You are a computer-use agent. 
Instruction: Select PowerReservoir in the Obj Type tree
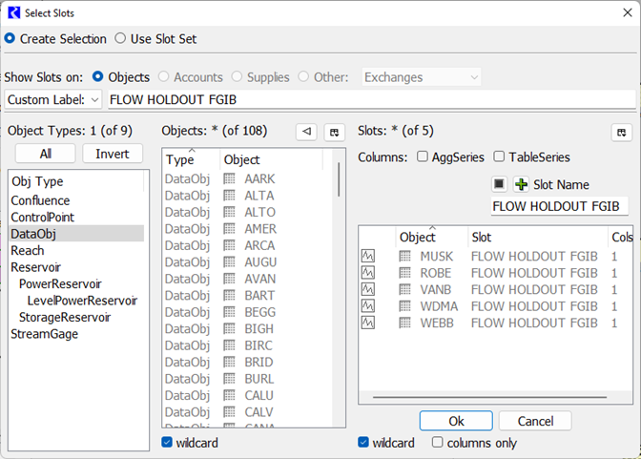click(60, 283)
